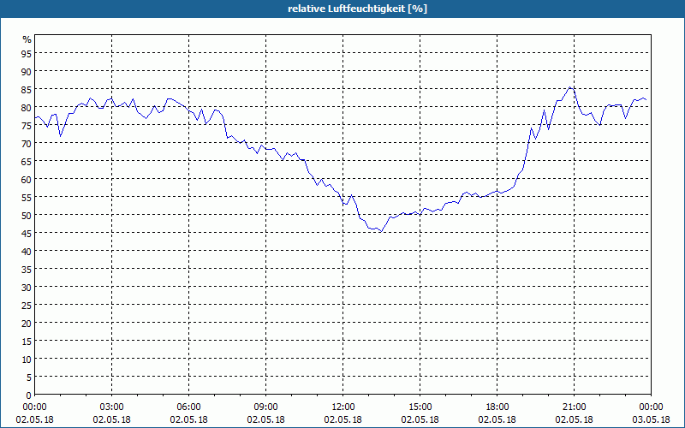Screen dimensions: 685x428
Task: Click the 21:00 time axis label
Action: pyautogui.click(x=574, y=407)
